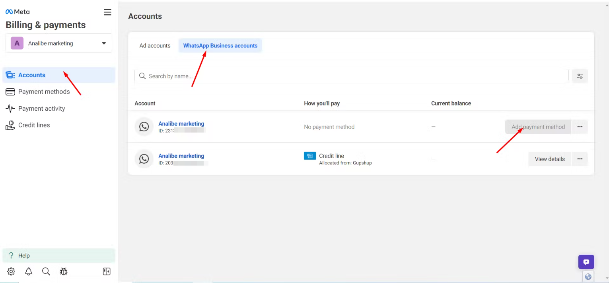Click the How you'll pay column header
Image resolution: width=609 pixels, height=283 pixels.
(x=322, y=103)
